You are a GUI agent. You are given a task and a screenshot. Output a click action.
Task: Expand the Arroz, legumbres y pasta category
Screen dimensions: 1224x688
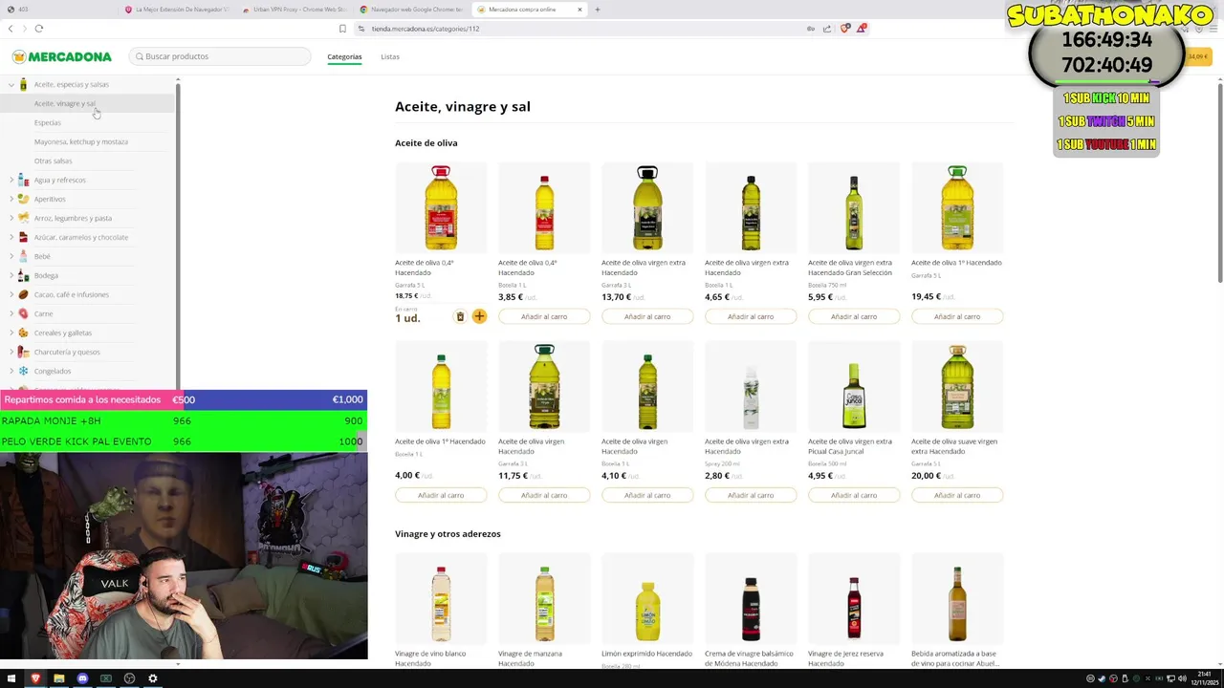pyautogui.click(x=11, y=218)
